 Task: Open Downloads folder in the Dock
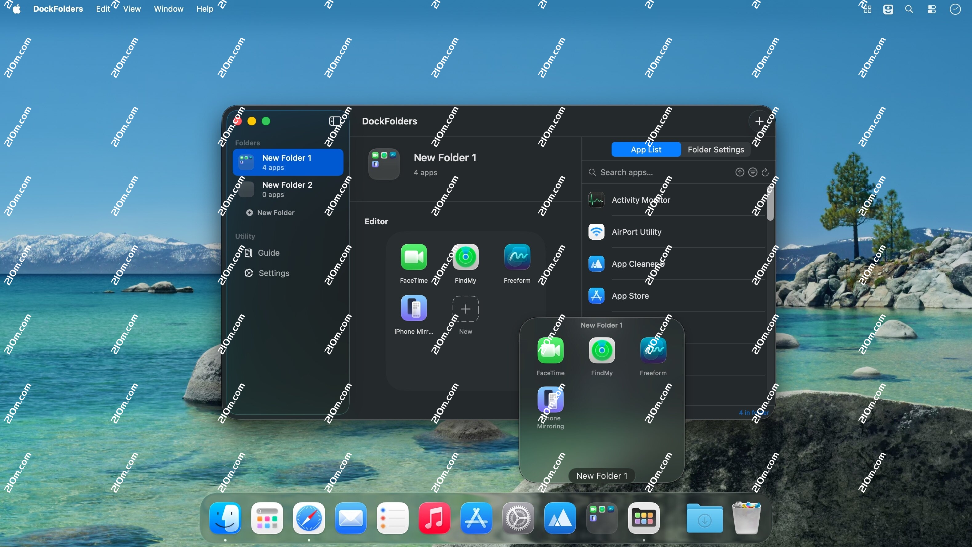[x=705, y=518]
